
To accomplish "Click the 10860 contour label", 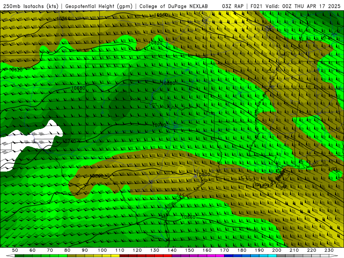I will click(188, 217).
